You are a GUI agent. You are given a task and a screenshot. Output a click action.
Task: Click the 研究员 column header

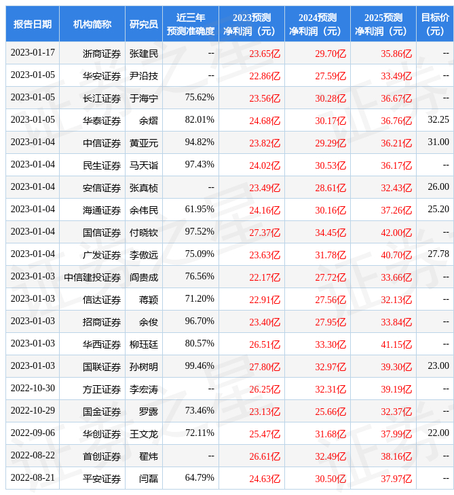[144, 24]
